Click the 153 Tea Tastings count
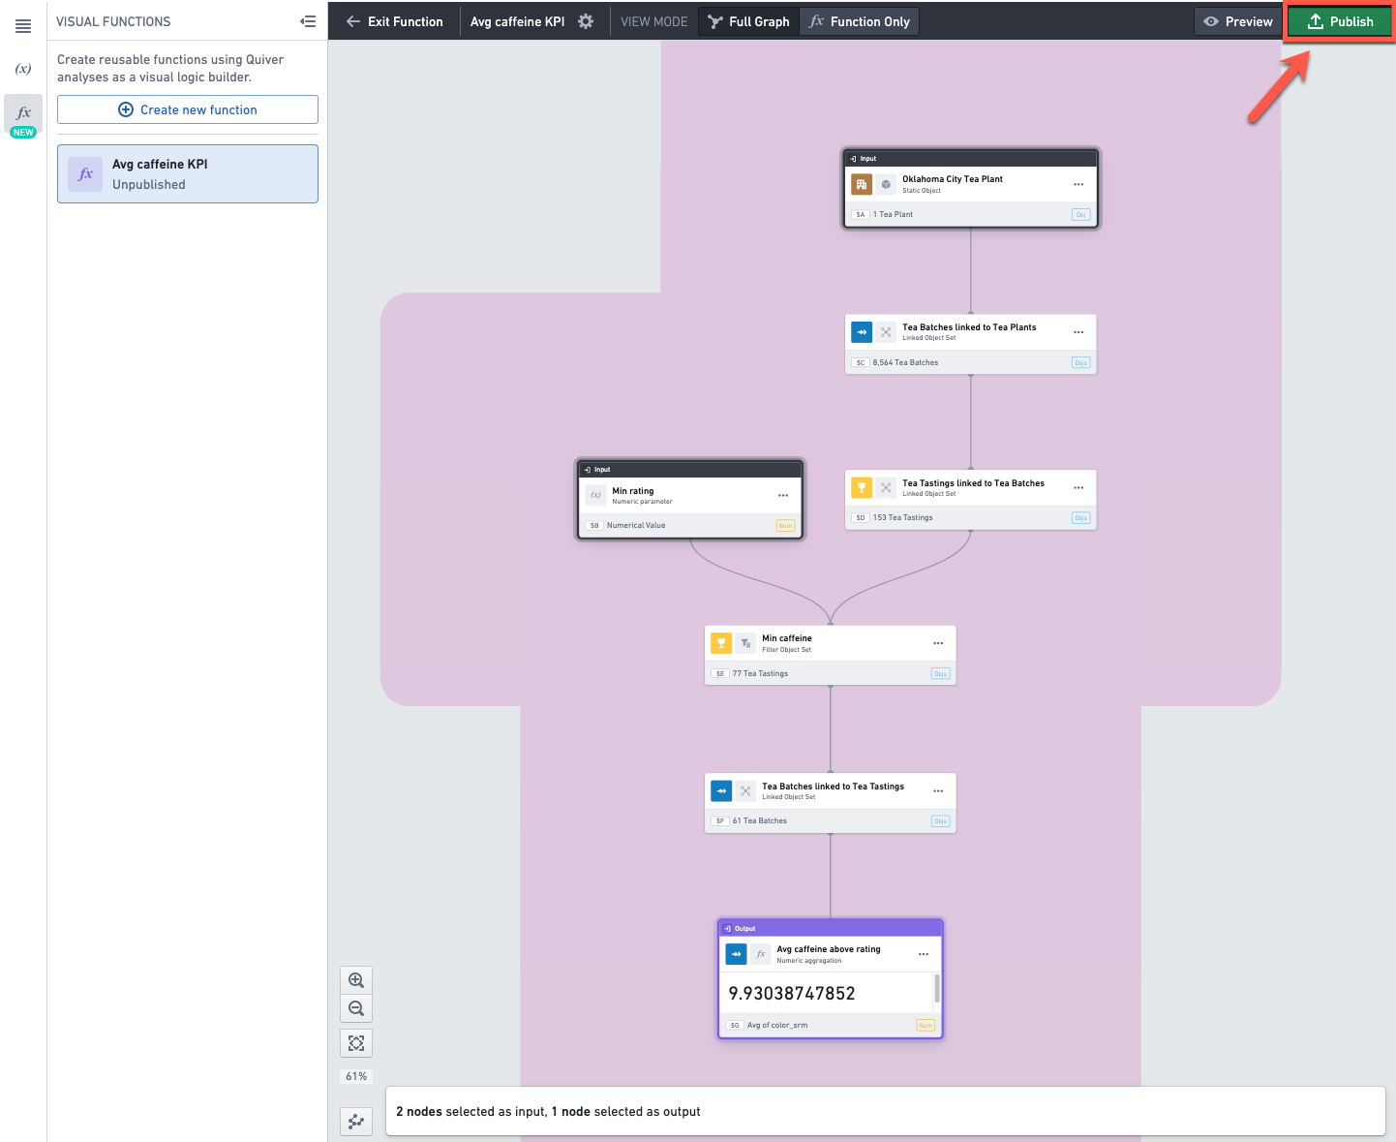The image size is (1396, 1142). pos(902,517)
